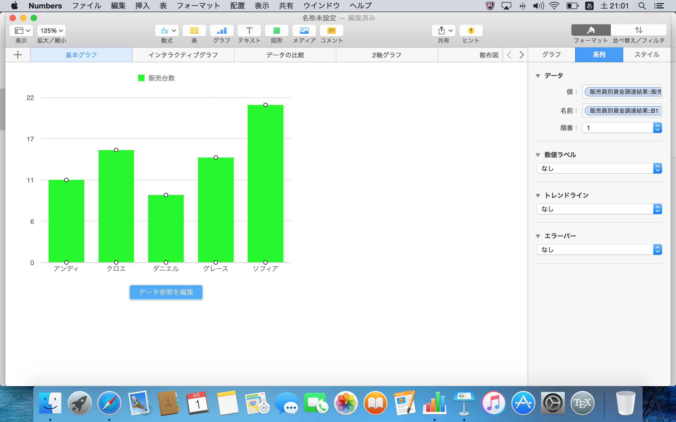Screen dimensions: 676x422
Task: Click the ヒント help icon
Action: pos(471,30)
